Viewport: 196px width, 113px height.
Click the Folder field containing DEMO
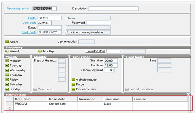50,18
